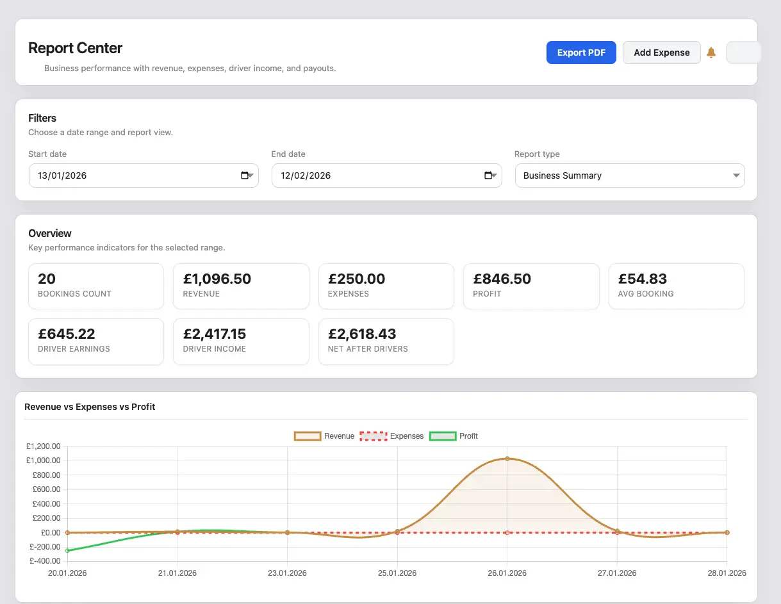Click the notification bell icon
This screenshot has height=604, width=781.
click(711, 53)
